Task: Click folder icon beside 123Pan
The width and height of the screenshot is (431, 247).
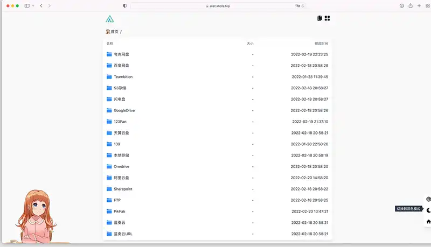Action: point(109,122)
